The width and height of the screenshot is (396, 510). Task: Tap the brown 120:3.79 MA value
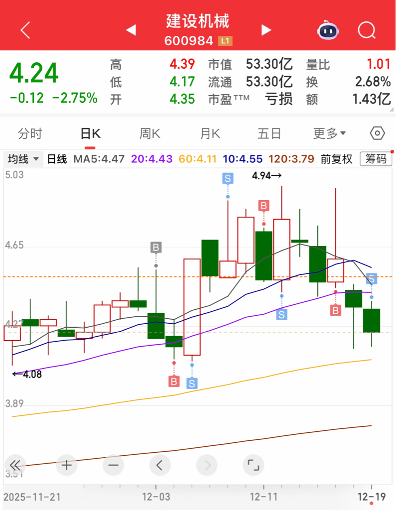tap(291, 159)
